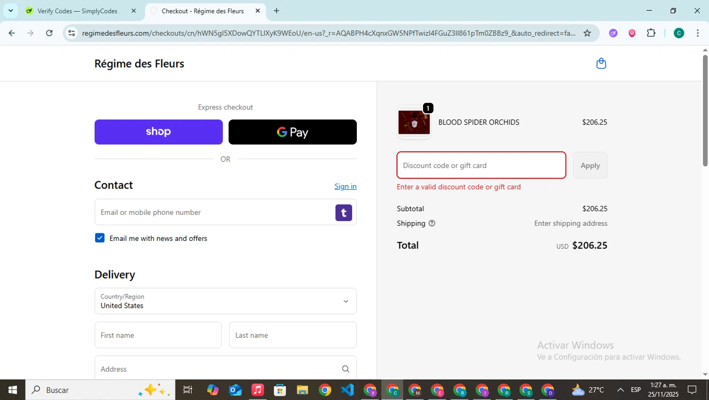
Task: Switch to Chrome profile 'E' taskbar window
Action: (437, 390)
